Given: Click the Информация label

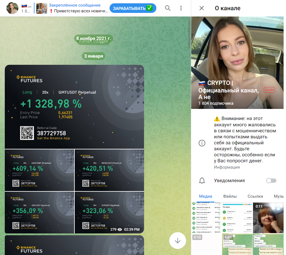Looking at the screenshot, I should click(227, 167).
